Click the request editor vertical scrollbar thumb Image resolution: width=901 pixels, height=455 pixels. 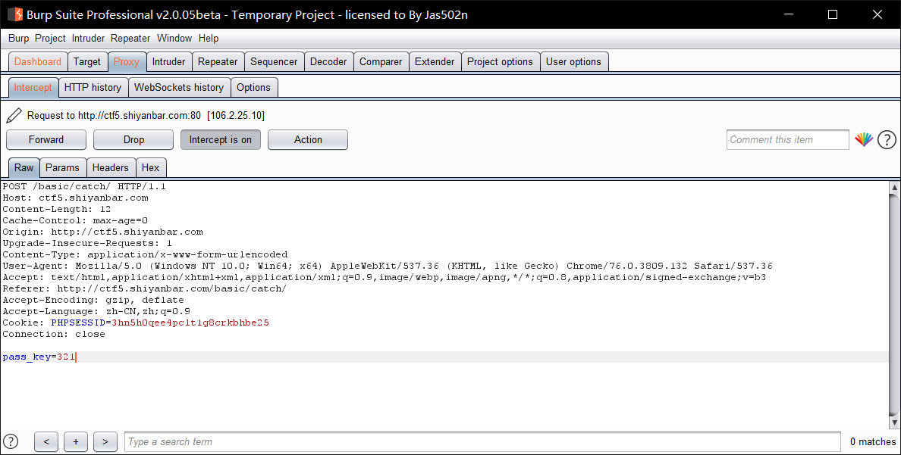tap(895, 304)
